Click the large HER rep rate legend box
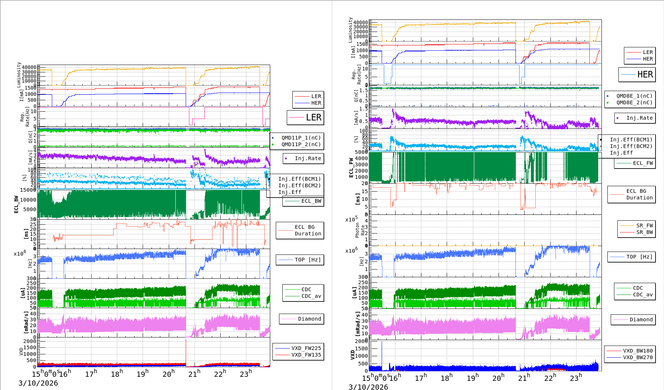This screenshot has height=390, width=664. coord(637,75)
